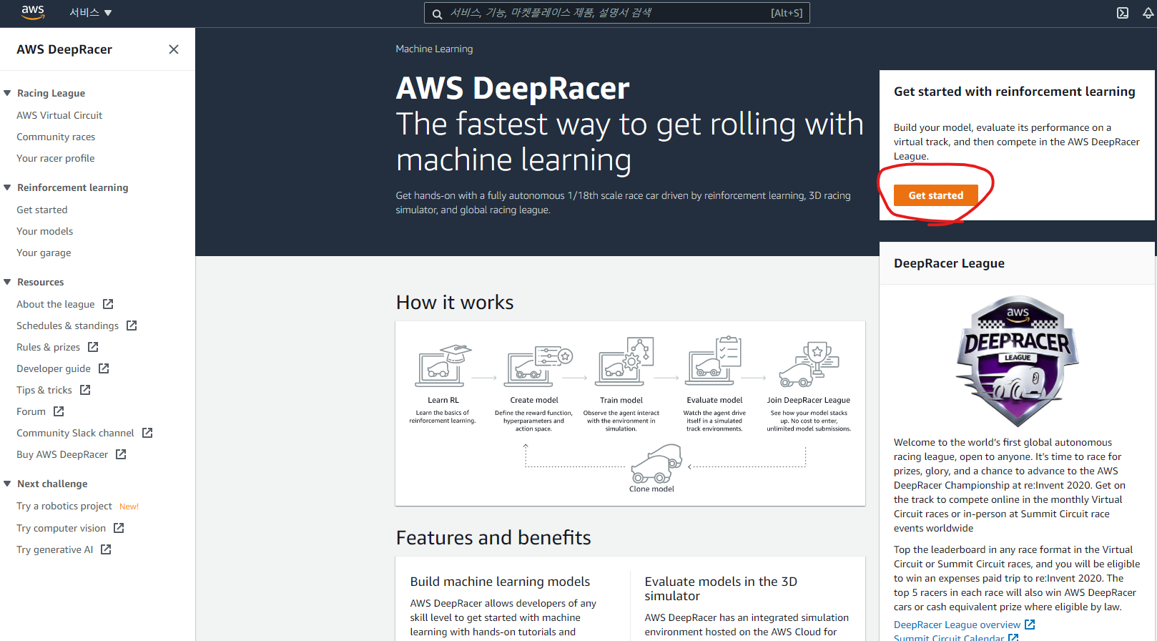1157x641 pixels.
Task: Open Your racer profile
Action: (56, 158)
